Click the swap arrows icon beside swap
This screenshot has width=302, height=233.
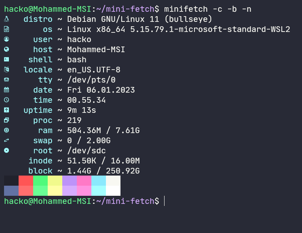tap(6, 140)
